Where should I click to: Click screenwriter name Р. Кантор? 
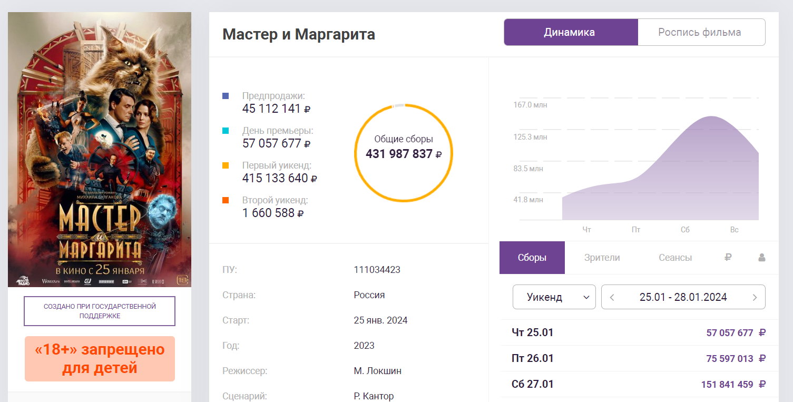pos(374,396)
